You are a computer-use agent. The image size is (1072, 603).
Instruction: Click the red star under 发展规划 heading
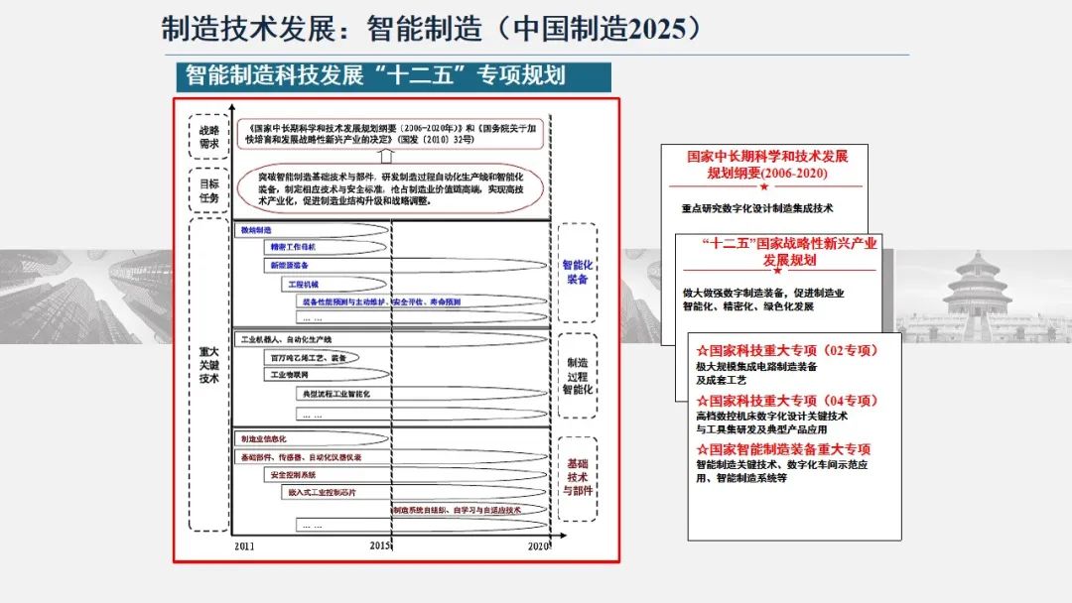pos(776,270)
